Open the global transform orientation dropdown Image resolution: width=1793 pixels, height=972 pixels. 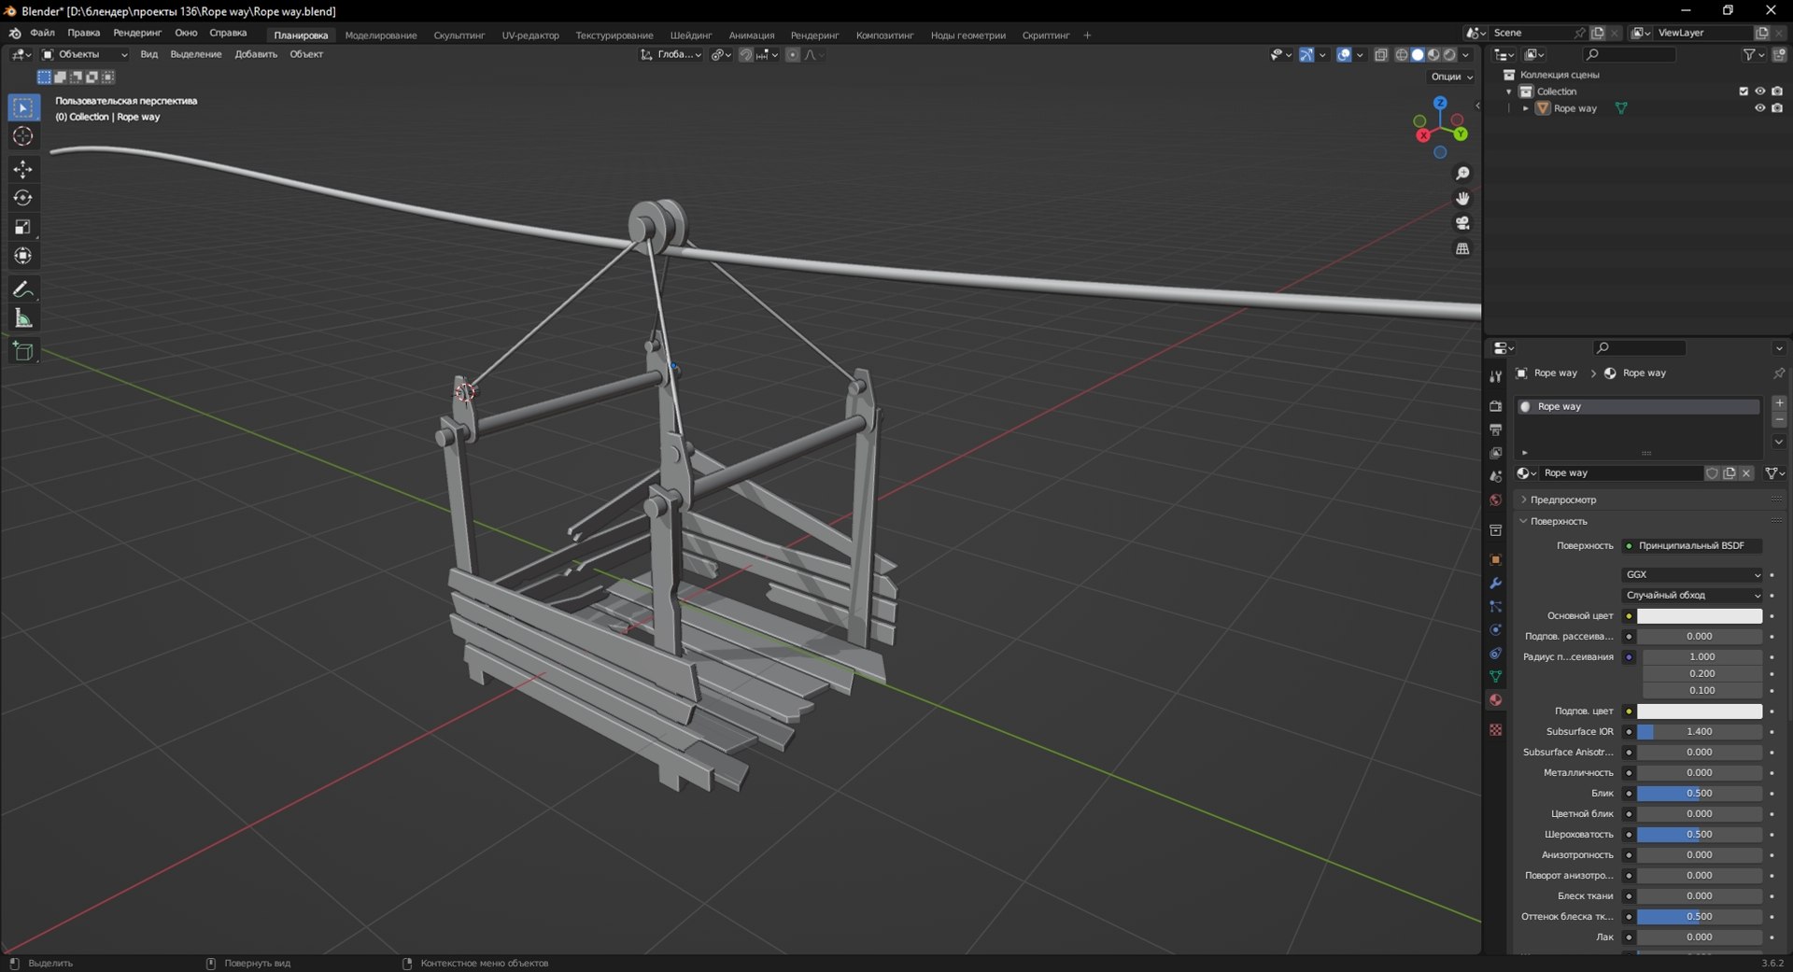pos(671,55)
